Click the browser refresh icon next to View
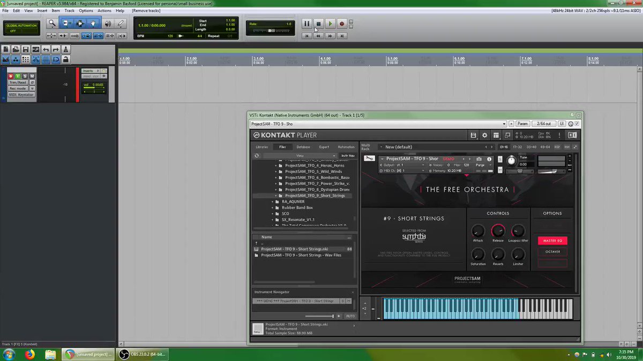Image resolution: width=643 pixels, height=361 pixels. (x=257, y=156)
